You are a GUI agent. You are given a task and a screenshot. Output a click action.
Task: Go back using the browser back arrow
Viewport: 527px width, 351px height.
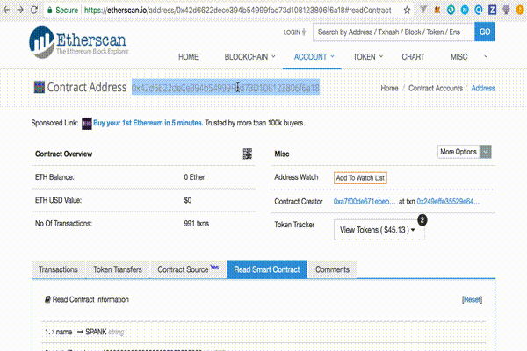(x=6, y=10)
